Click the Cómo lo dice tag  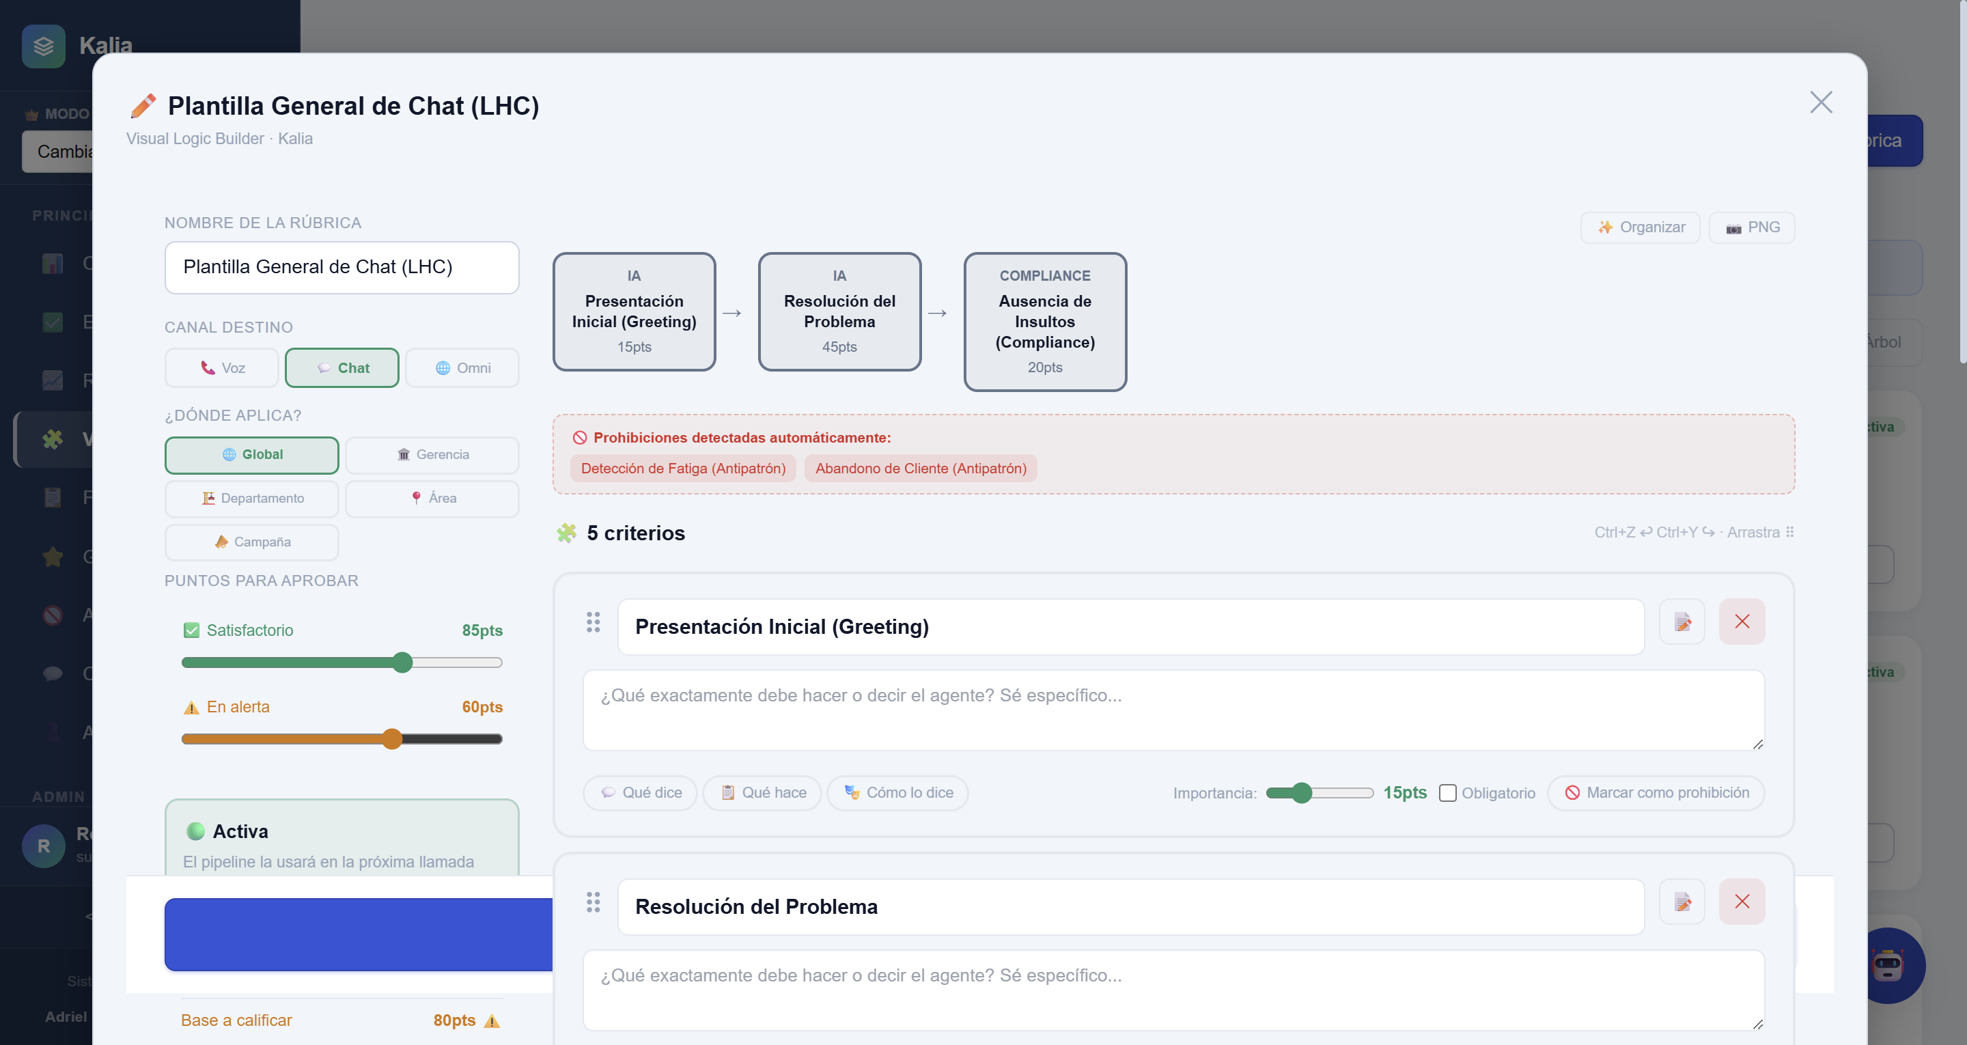click(x=897, y=793)
